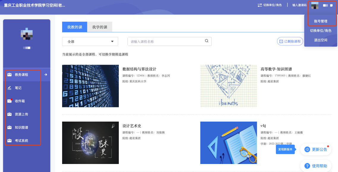Click the text 教师姓名: 刘俊艳
This screenshot has height=172, width=338.
click(x=153, y=132)
